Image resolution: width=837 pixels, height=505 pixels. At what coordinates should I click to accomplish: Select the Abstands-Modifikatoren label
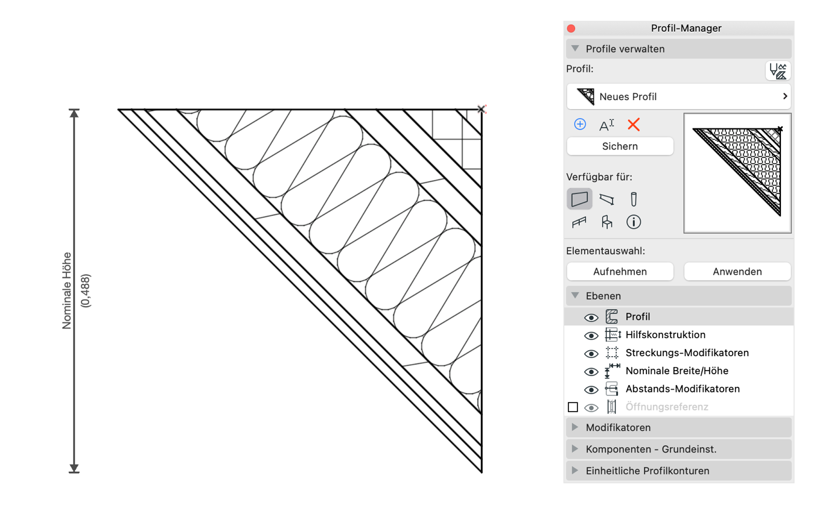(x=683, y=389)
